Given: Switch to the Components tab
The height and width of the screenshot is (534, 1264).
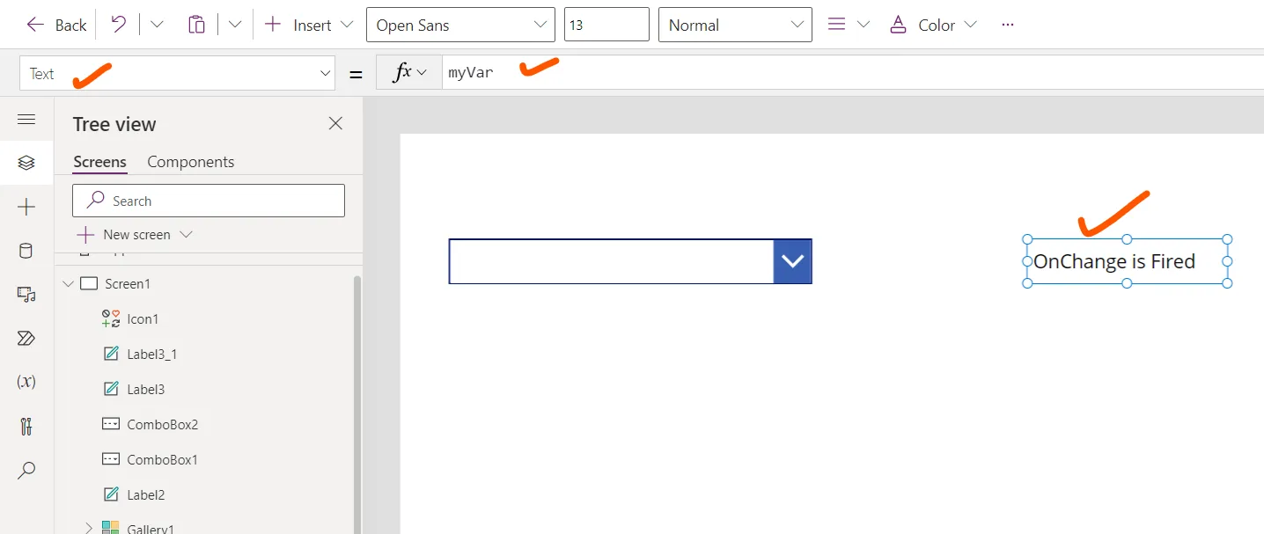Looking at the screenshot, I should 190,161.
